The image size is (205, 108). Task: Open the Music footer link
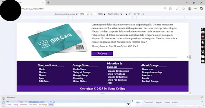(x=42, y=69)
